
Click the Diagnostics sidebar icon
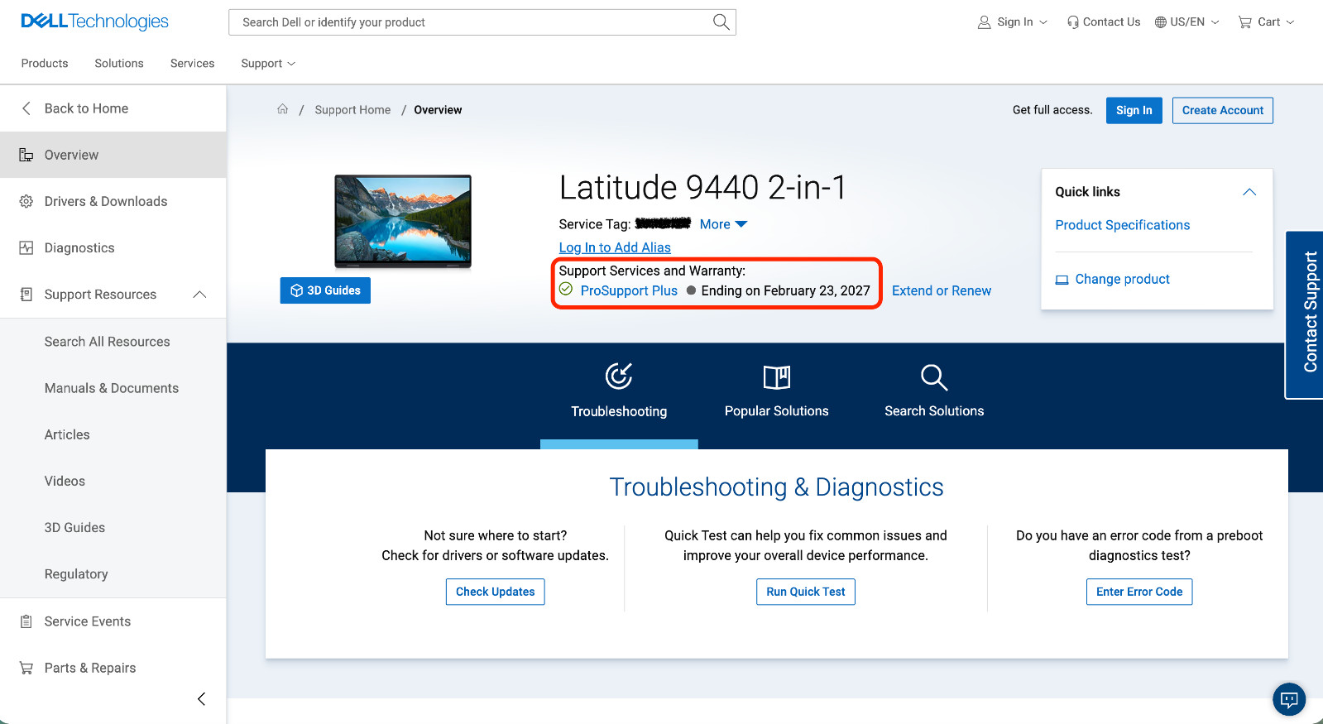pos(26,247)
